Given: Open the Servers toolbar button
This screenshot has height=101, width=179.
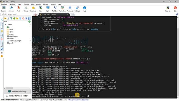Looking at the screenshot, I should [11, 9].
